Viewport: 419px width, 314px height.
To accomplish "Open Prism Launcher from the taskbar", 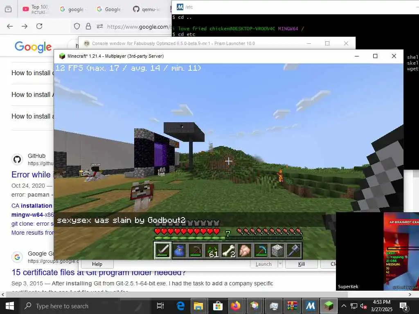I will click(x=255, y=306).
